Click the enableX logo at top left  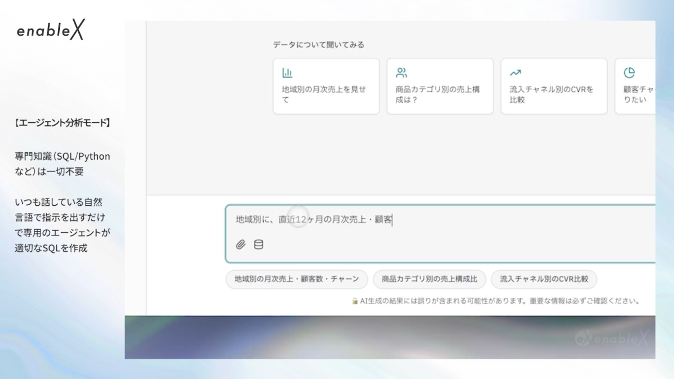tap(51, 29)
